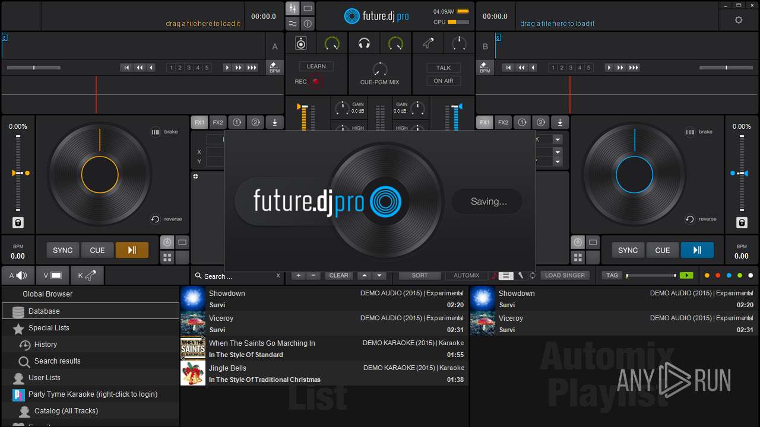Viewport: 760px width, 427px height.
Task: Click the K karaoke microphone button
Action: [x=87, y=275]
